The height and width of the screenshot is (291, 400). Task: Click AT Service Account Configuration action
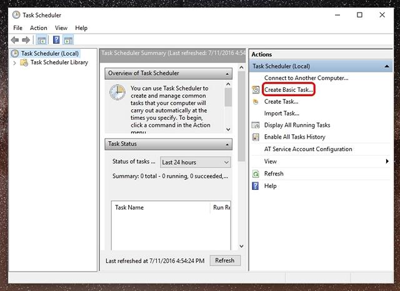tap(308, 149)
